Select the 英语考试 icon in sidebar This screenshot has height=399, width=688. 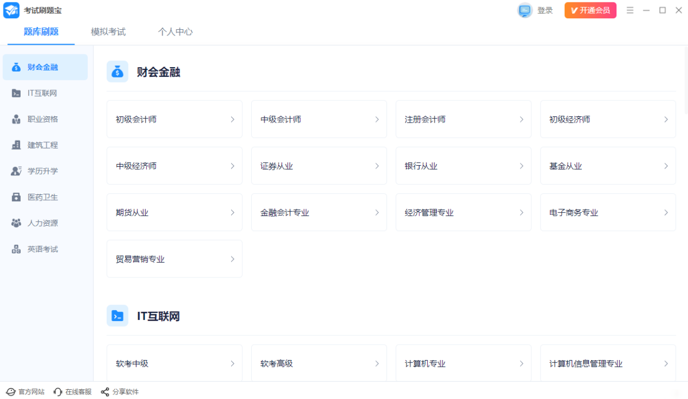[x=16, y=249]
